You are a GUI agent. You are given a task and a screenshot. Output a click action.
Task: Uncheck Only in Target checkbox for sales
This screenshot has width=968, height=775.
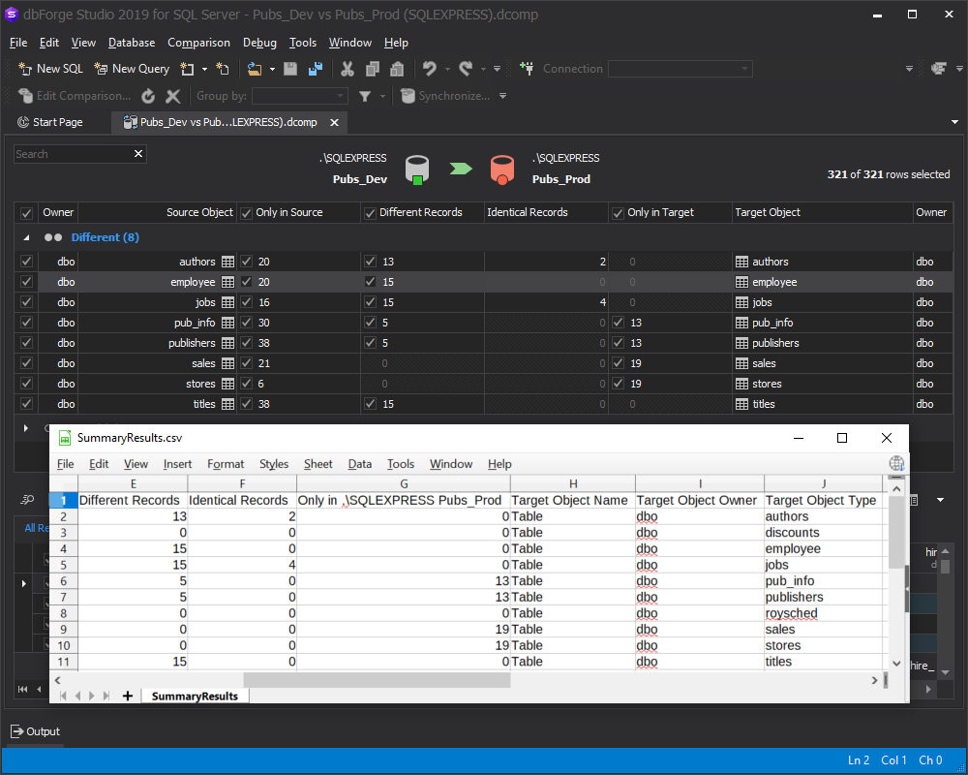[618, 362]
